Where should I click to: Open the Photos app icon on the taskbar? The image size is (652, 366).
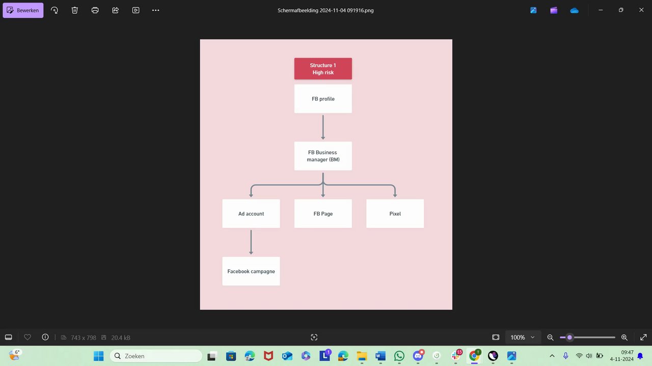[x=511, y=356]
